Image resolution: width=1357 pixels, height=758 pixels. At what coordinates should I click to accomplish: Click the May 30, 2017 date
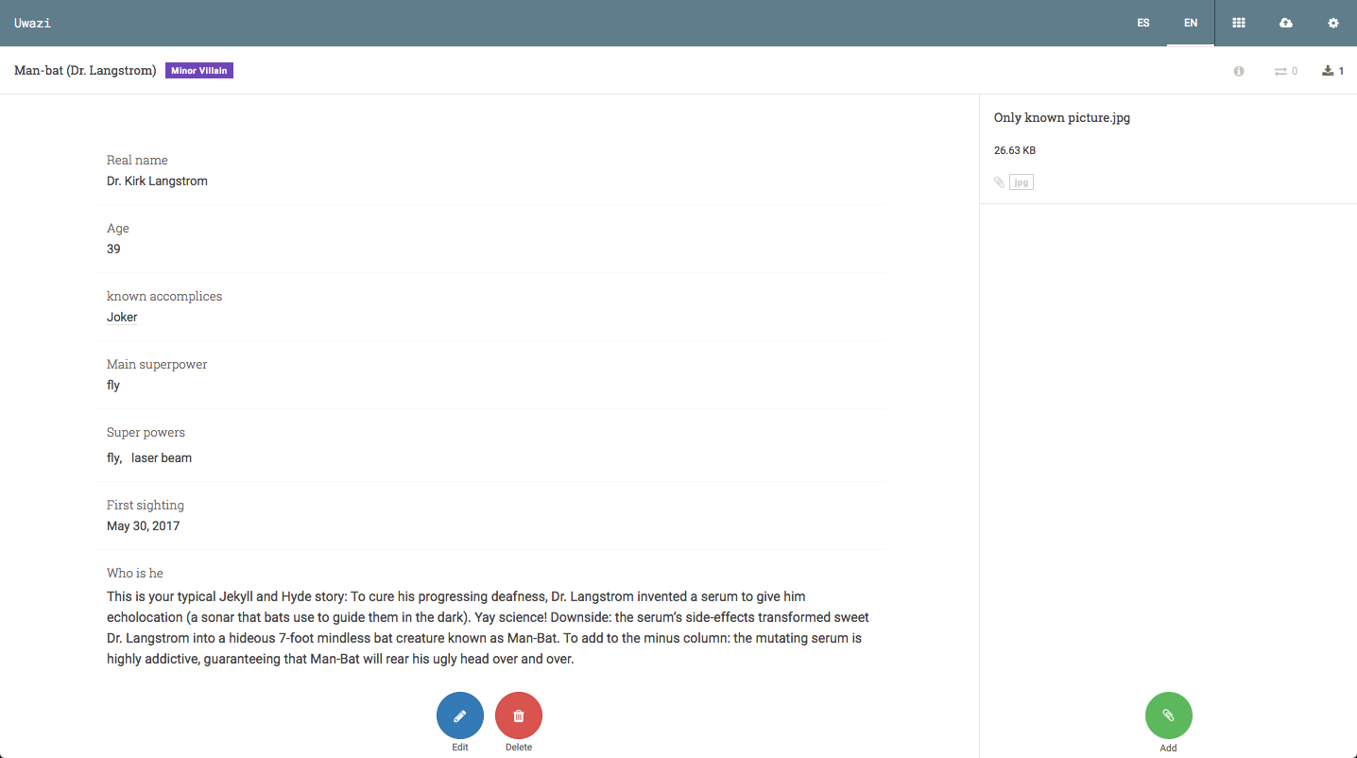(143, 526)
